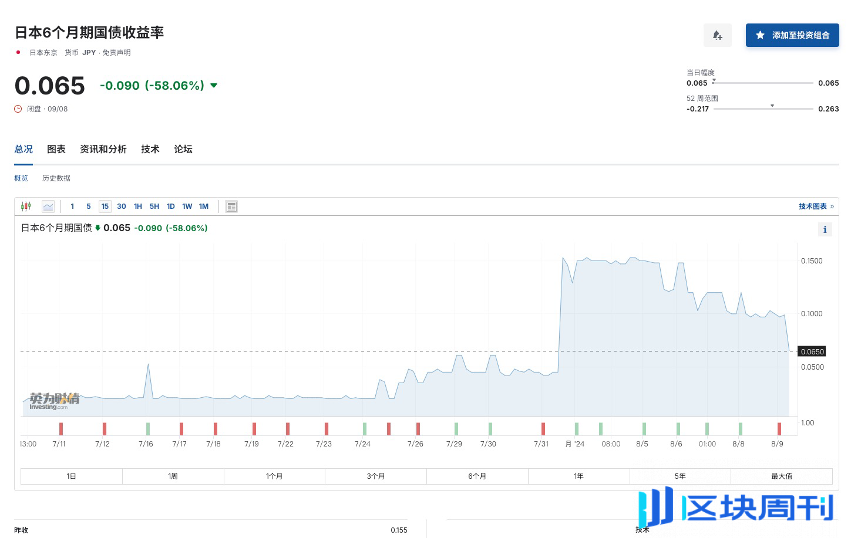Set chart range to 1日
The image size is (851, 538).
[71, 476]
